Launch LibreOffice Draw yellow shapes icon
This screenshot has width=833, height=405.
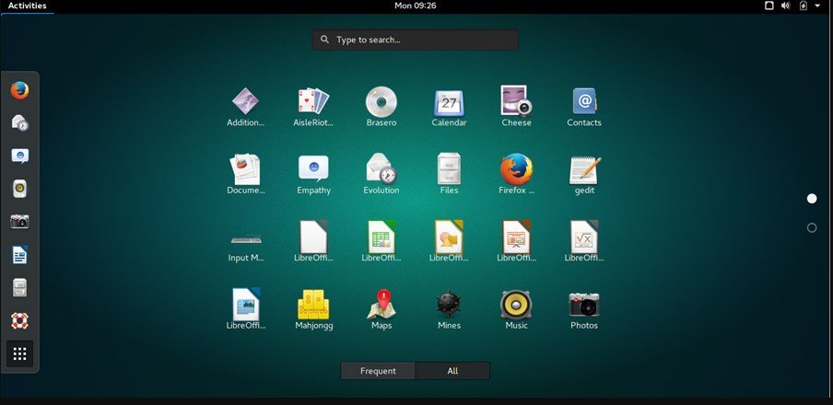coord(449,241)
